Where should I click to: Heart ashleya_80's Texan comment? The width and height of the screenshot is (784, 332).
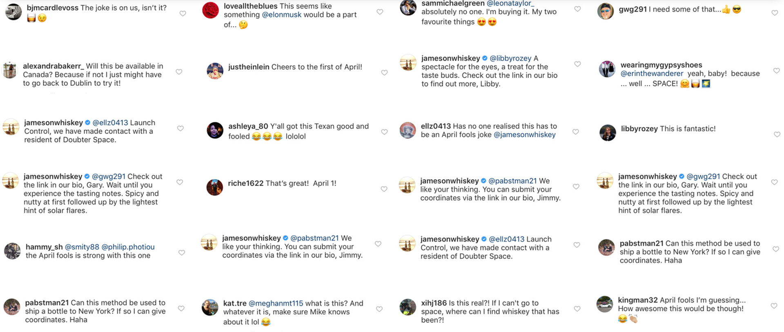pos(384,132)
